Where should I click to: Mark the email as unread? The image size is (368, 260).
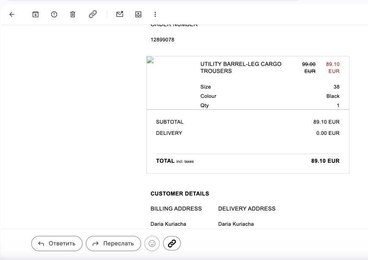point(120,14)
